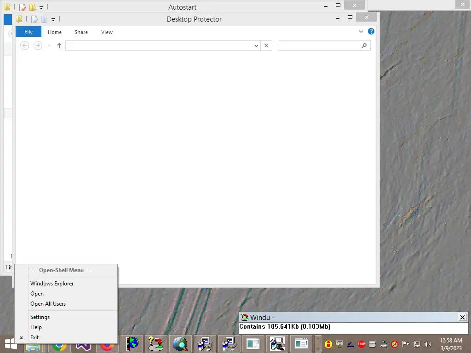The width and height of the screenshot is (471, 353).
Task: Click the taskbar toolbar scroll arrows
Action: pos(318,344)
